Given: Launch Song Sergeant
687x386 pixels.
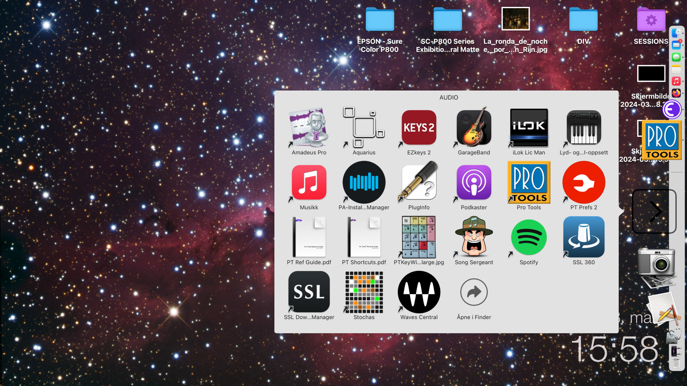Looking at the screenshot, I should click(x=474, y=237).
